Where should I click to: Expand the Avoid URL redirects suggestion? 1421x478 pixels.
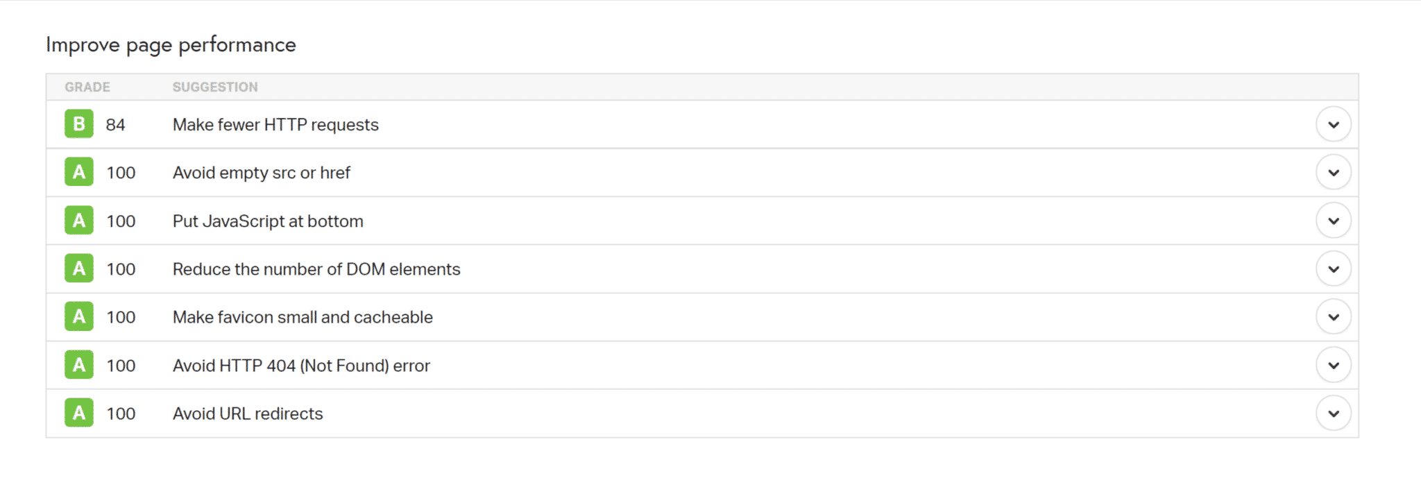pos(1334,412)
